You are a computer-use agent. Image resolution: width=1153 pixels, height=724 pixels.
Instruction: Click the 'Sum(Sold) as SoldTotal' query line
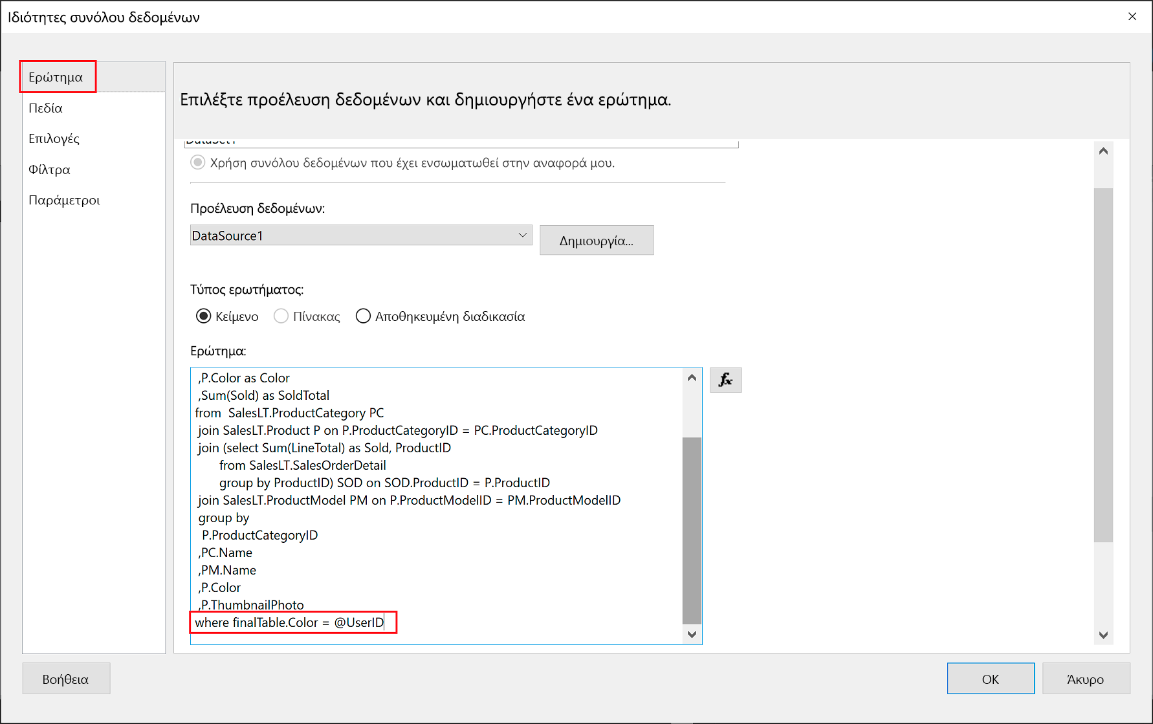(x=264, y=395)
